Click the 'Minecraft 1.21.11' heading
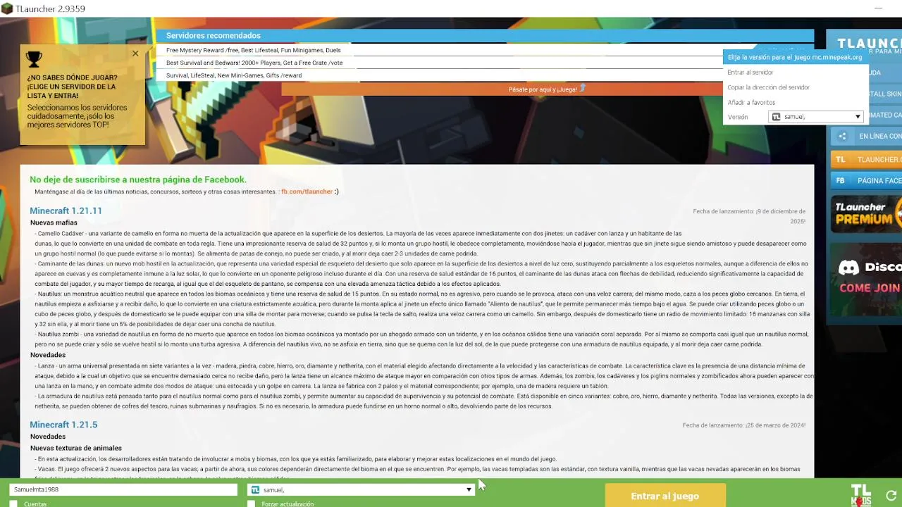Viewport: 902px width, 507px height. point(66,211)
